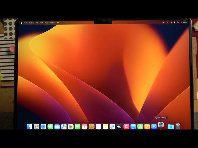Viewport: 198px width, 148px height.
Task: Click the System Settings gear in dock
Action: pyautogui.click(x=161, y=125)
